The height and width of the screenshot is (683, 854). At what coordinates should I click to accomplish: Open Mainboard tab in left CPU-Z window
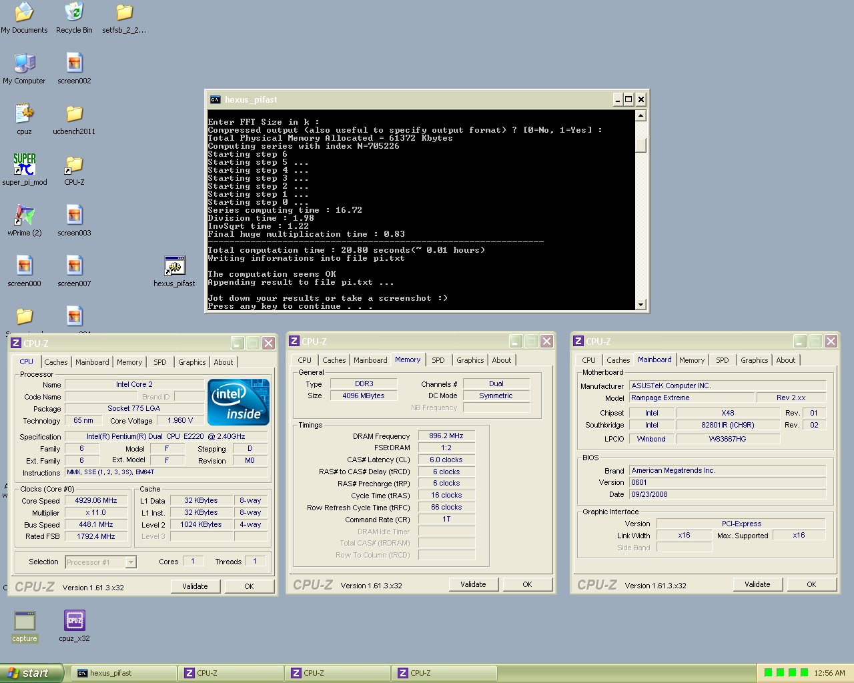pos(92,362)
